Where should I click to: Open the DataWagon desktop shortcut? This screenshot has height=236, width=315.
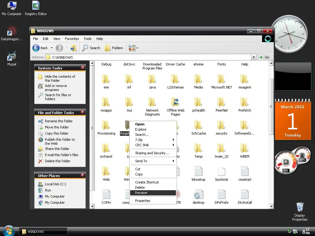(x=12, y=33)
